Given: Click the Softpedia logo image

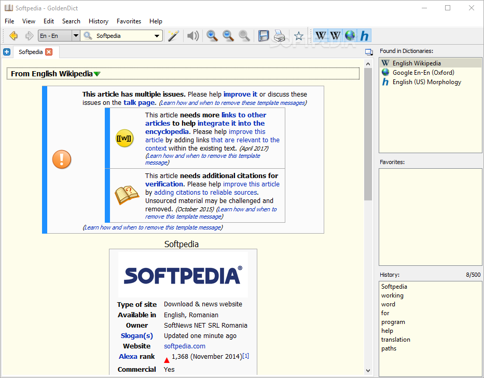Looking at the screenshot, I should tap(183, 275).
